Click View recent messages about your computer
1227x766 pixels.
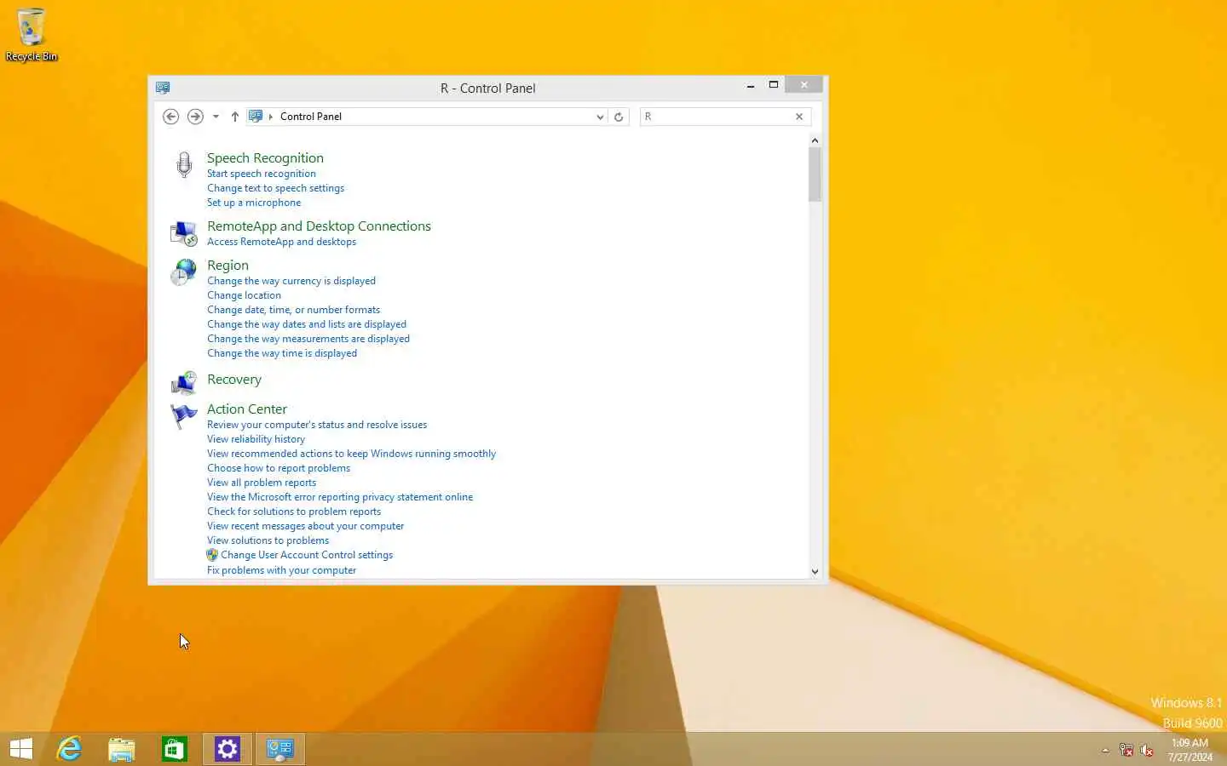tap(305, 526)
